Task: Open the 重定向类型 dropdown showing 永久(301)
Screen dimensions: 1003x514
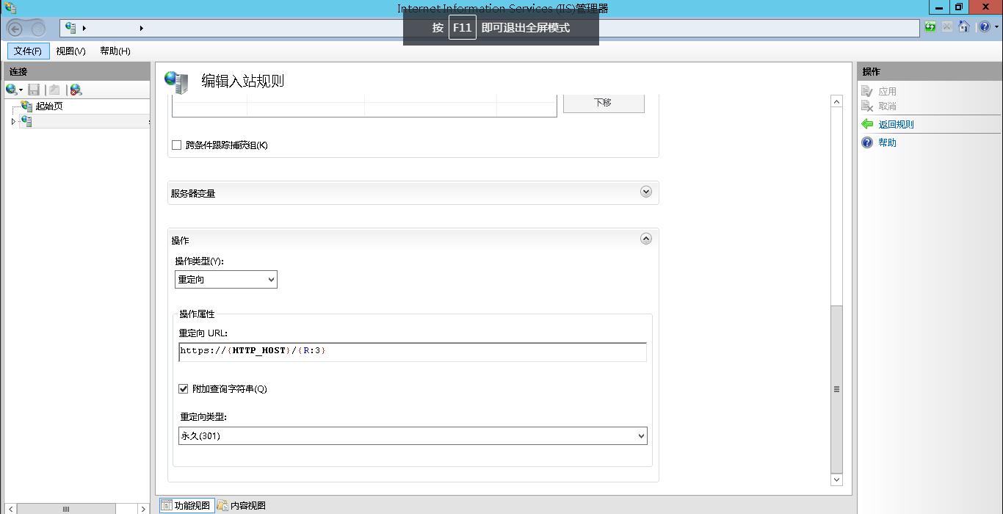Action: click(x=413, y=435)
